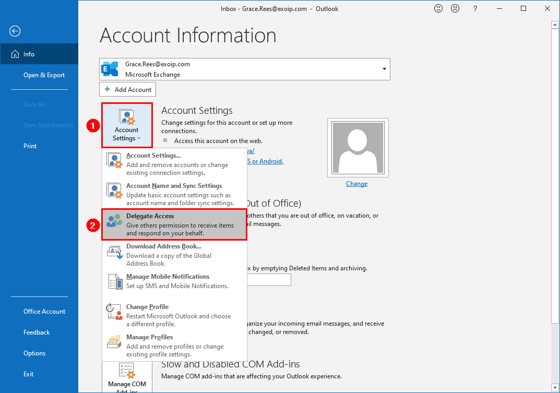The image size is (560, 393).
Task: Click the Change photo link
Action: tap(356, 184)
